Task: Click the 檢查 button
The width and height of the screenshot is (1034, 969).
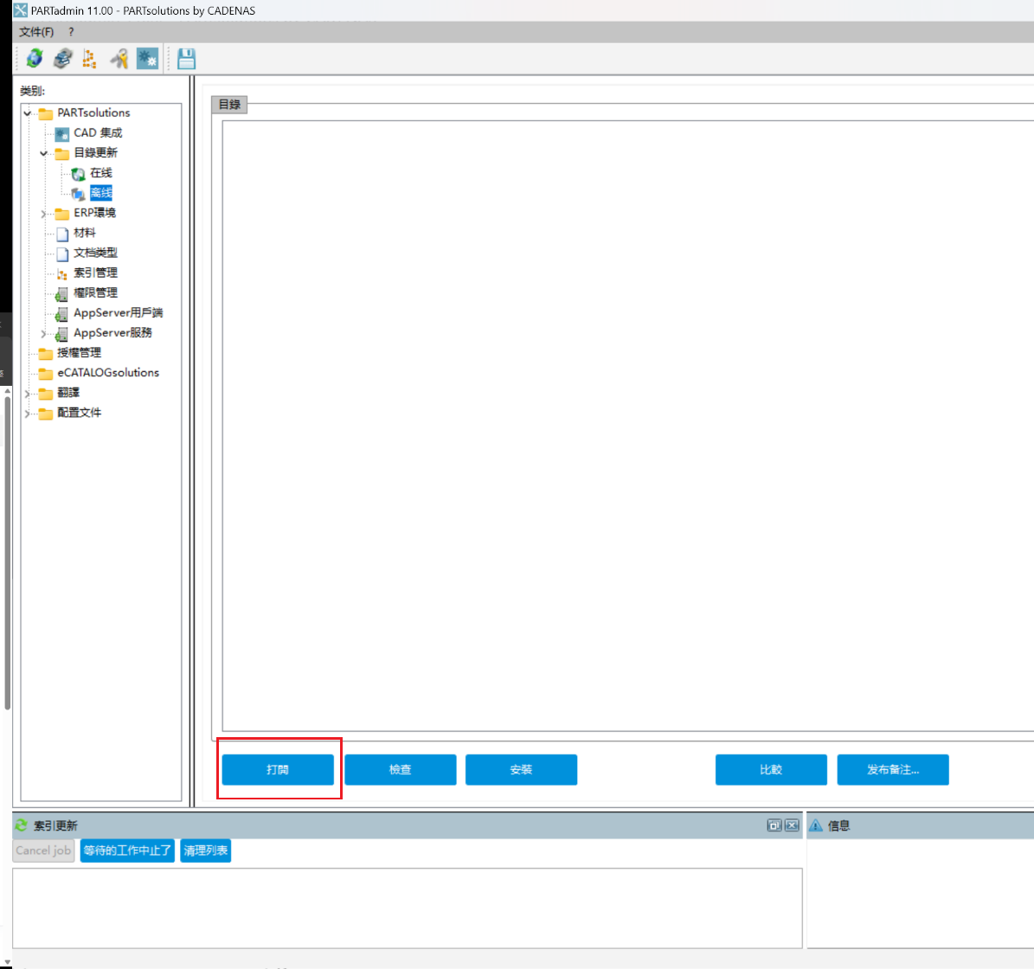Action: coord(401,769)
